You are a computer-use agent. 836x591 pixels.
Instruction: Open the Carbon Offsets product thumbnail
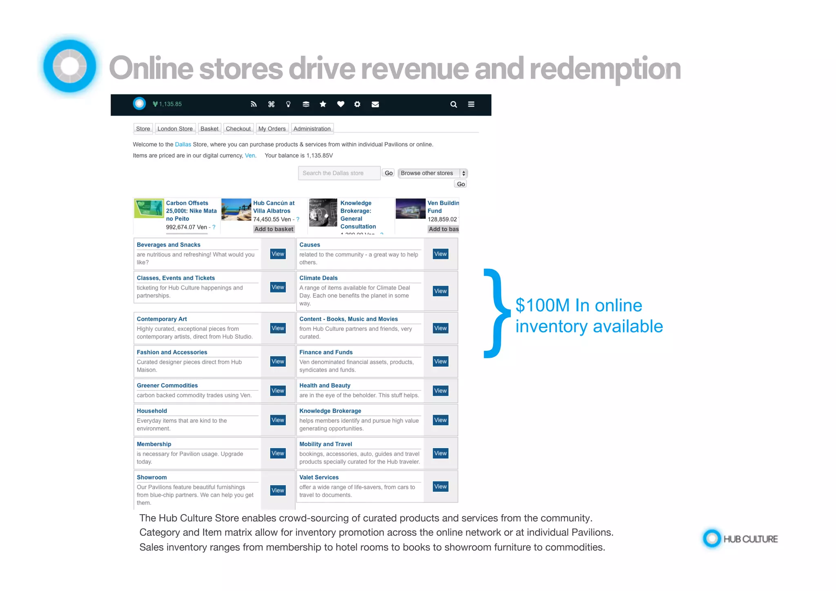(149, 209)
